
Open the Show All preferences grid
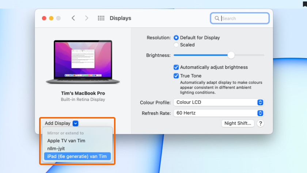101,18
